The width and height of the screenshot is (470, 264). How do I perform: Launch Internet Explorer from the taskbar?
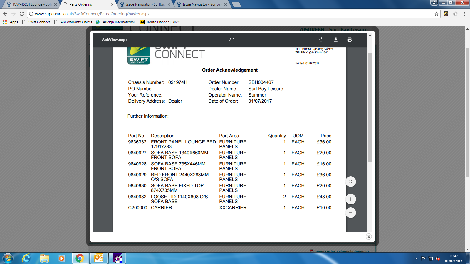[26, 258]
